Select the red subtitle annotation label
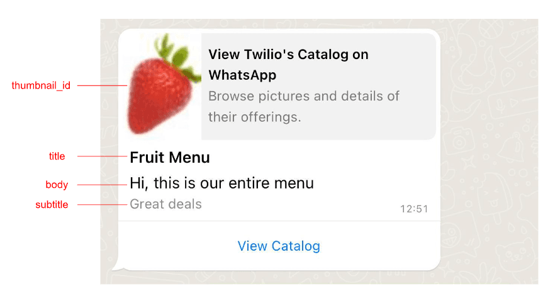560x294 pixels. [x=52, y=205]
